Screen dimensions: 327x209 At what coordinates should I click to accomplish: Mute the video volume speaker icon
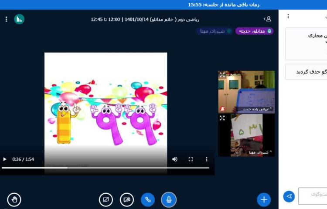point(175,159)
